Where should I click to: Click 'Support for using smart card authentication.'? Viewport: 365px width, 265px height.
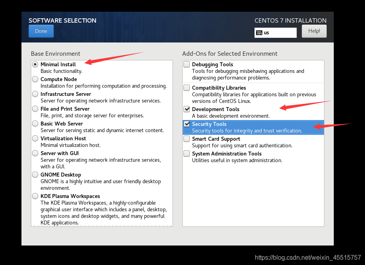(x=242, y=146)
